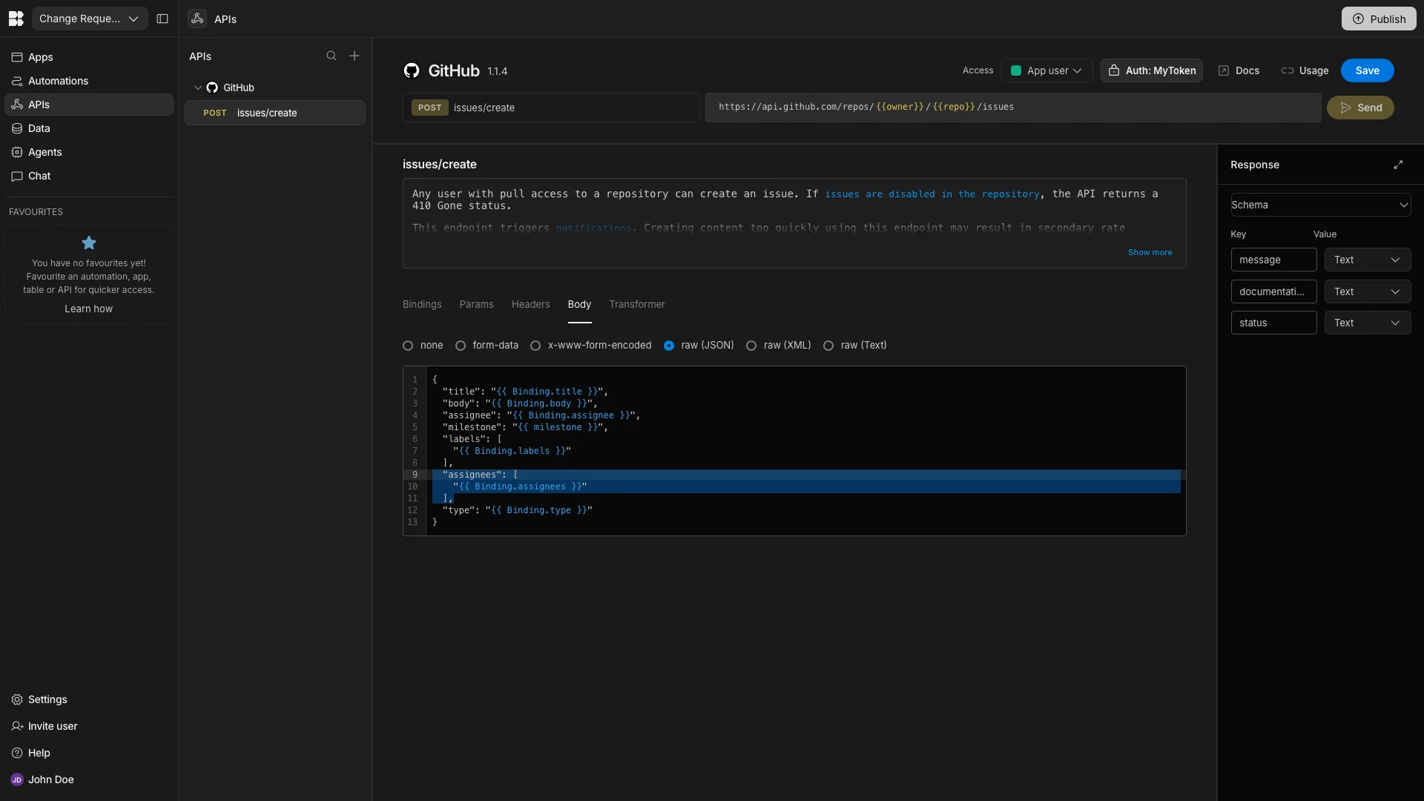
Task: Select the none body type radio
Action: [x=408, y=346]
